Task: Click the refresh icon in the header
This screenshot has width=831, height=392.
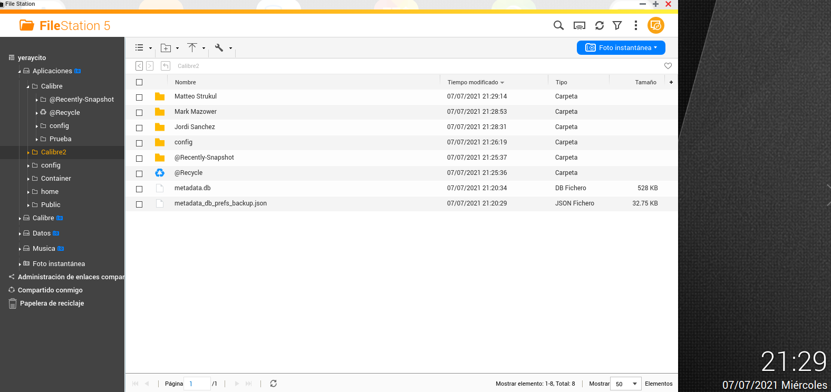Action: point(600,25)
